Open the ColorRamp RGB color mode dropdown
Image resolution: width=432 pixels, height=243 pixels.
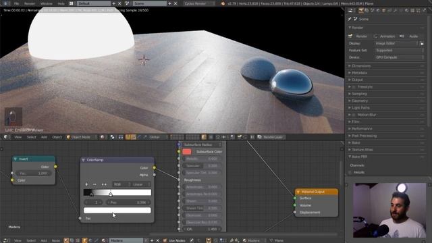pos(122,184)
